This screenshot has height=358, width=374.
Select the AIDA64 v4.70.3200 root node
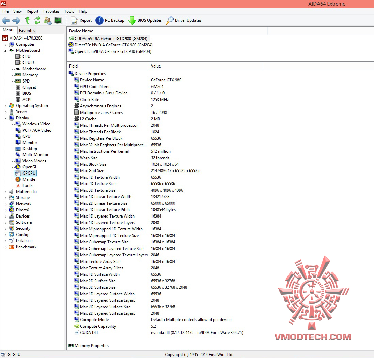[x=26, y=38]
